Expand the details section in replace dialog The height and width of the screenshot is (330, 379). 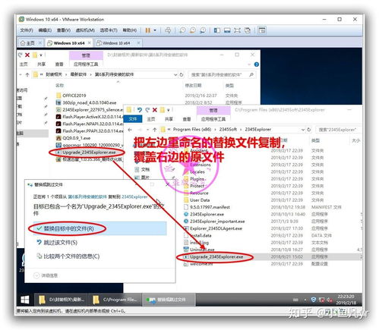(46, 275)
